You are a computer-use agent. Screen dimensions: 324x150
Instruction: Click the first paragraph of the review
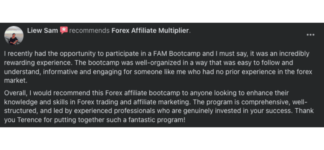(156, 67)
